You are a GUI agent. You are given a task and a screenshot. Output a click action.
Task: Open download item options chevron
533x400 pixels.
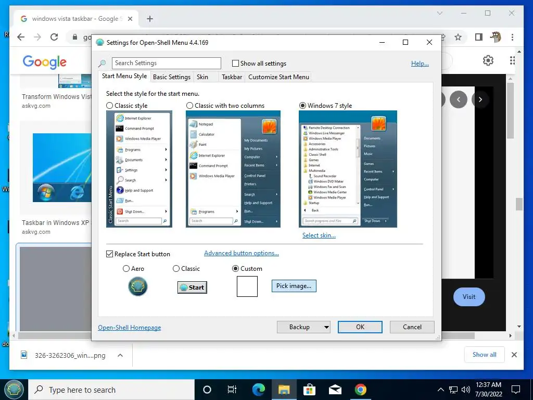pyautogui.click(x=120, y=355)
